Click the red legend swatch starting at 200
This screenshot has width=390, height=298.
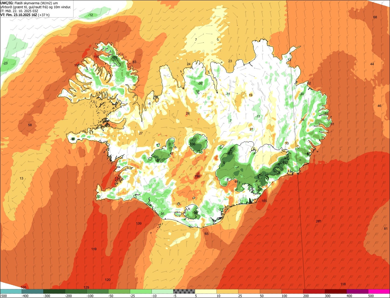click(x=314, y=291)
